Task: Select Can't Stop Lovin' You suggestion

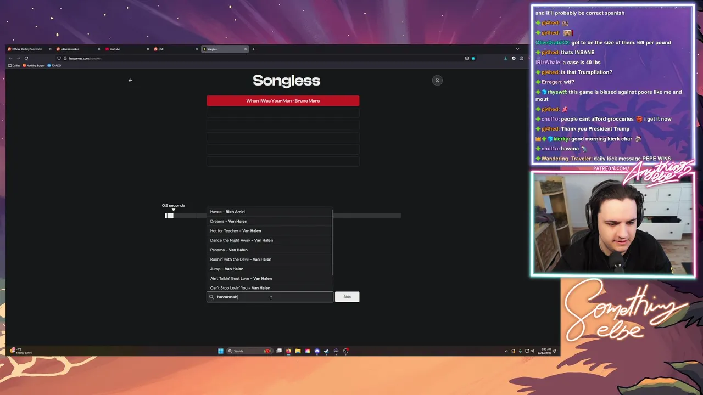Action: coord(270,287)
